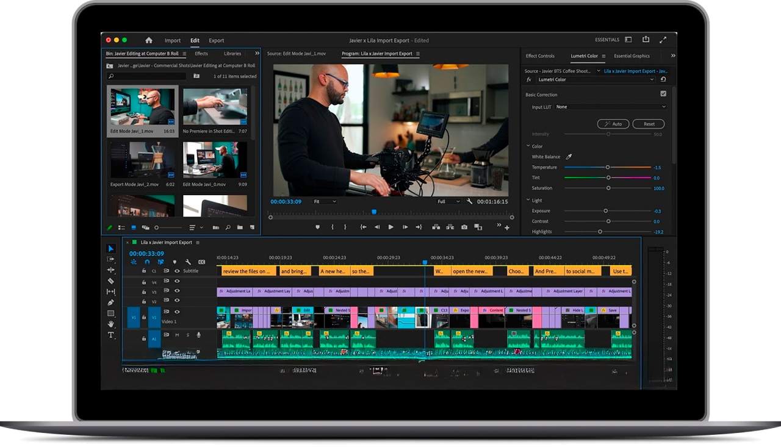Open the Fit zoom level dropdown
The image size is (781, 447).
pos(325,201)
